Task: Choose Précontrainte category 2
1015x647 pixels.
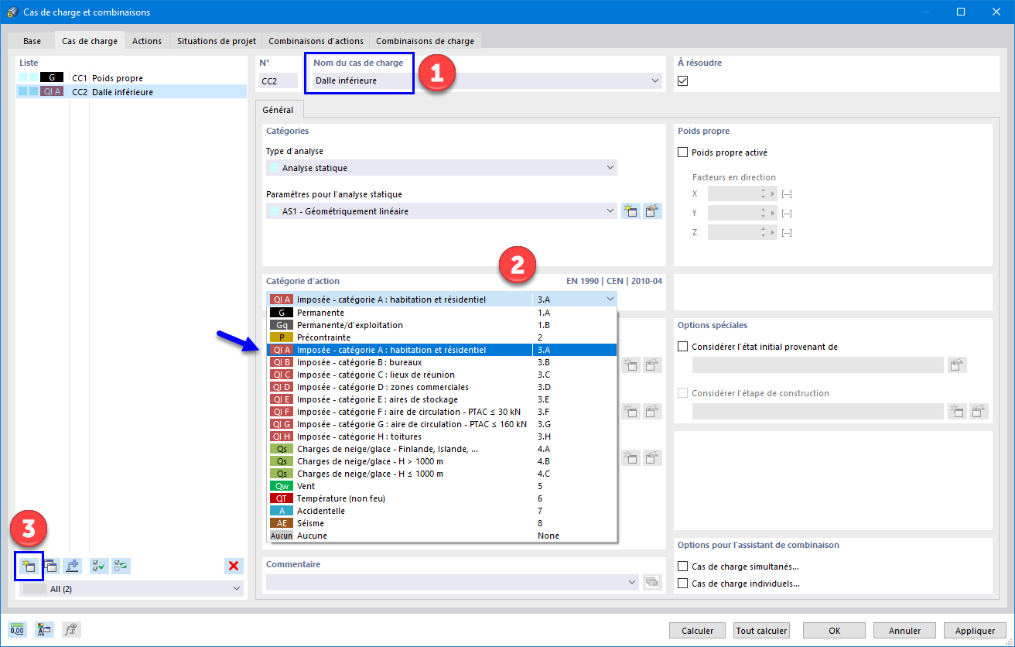Action: click(441, 337)
